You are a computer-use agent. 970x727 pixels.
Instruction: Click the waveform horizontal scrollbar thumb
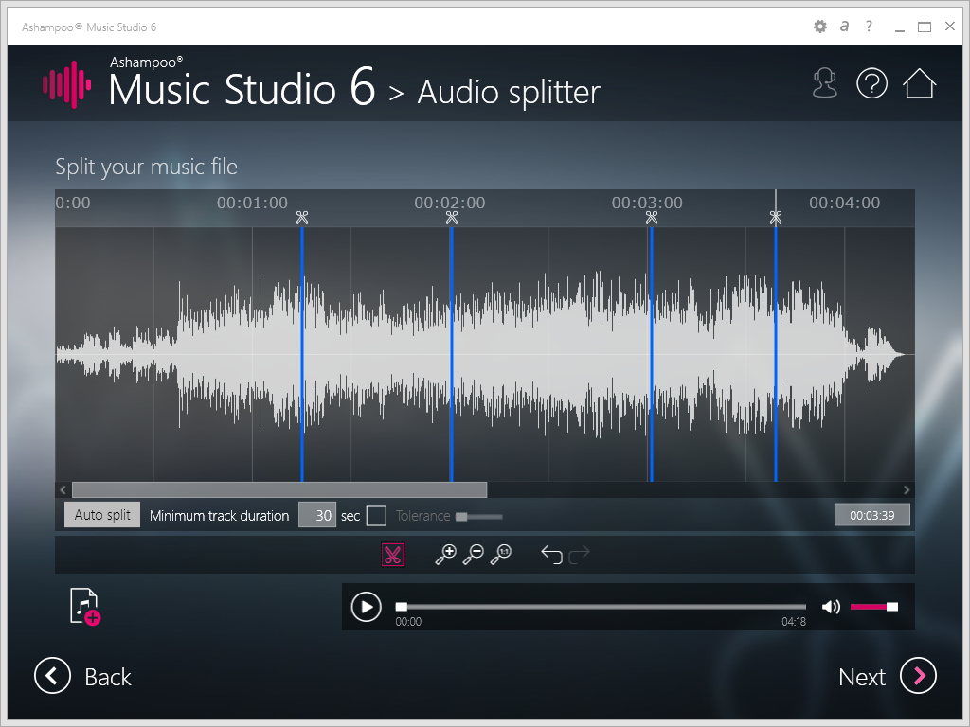click(279, 489)
